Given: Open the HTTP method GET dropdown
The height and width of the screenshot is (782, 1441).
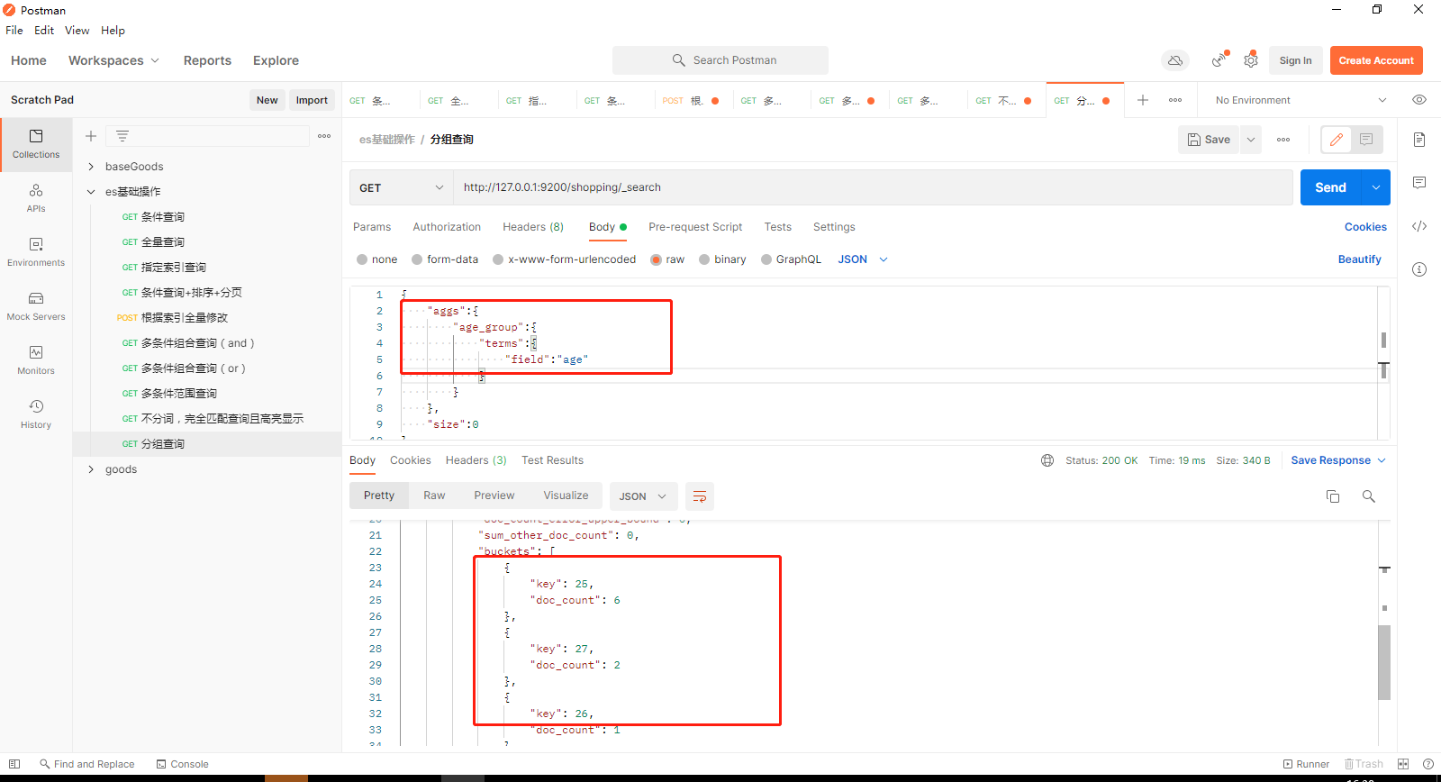Looking at the screenshot, I should [x=401, y=187].
